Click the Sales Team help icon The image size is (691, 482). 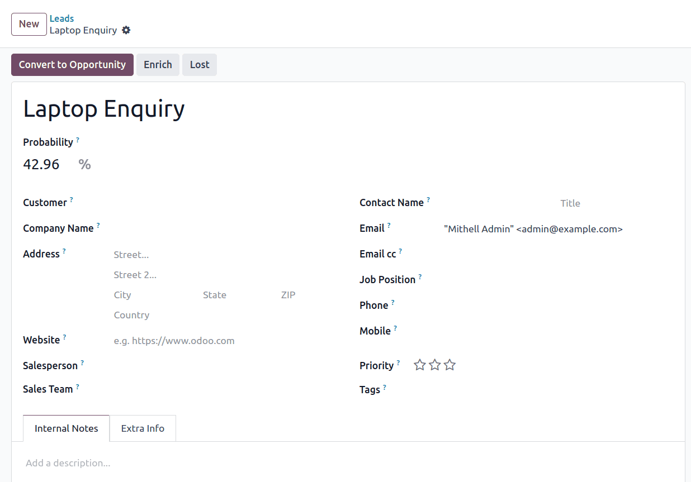coord(77,385)
